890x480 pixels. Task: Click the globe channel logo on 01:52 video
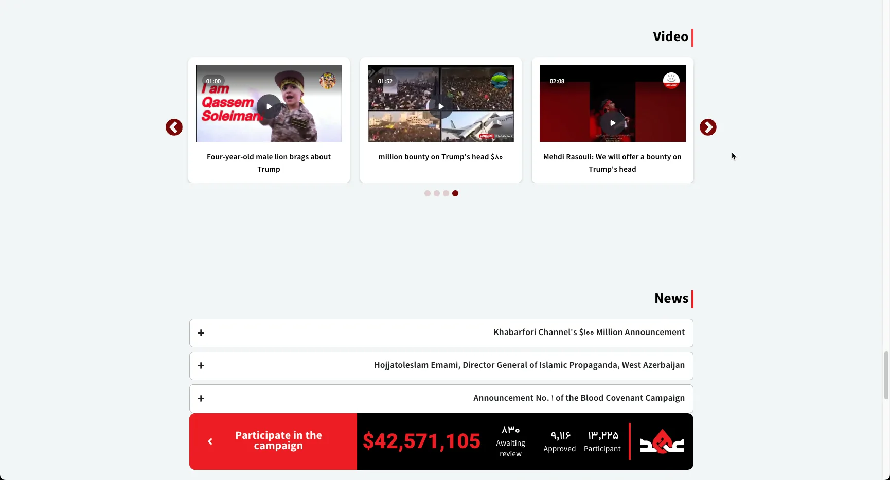click(x=499, y=81)
